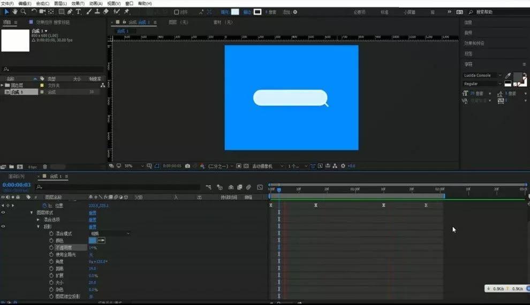This screenshot has height=305, width=530.
Task: Toggle stopwatch for blend mode property
Action: 51,233
